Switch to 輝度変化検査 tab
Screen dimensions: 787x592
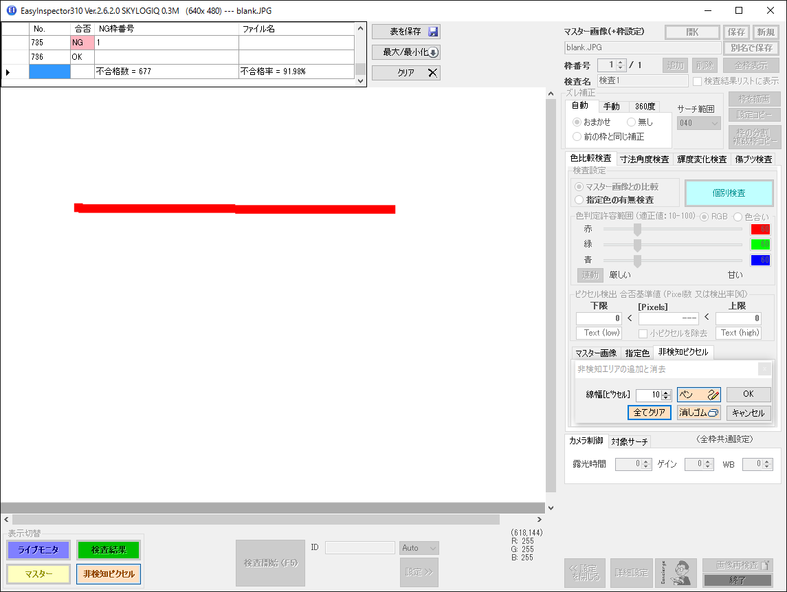(702, 159)
